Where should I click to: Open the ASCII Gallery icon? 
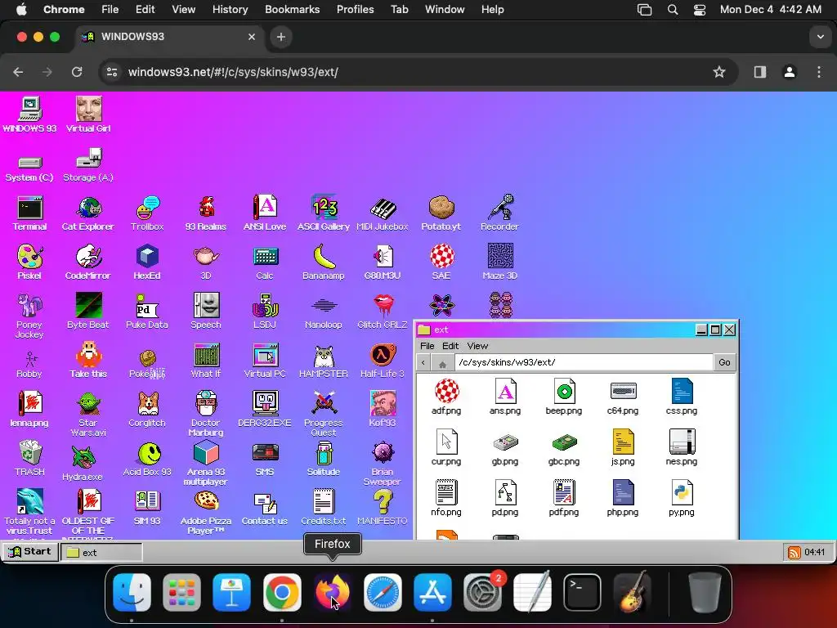[x=324, y=213]
